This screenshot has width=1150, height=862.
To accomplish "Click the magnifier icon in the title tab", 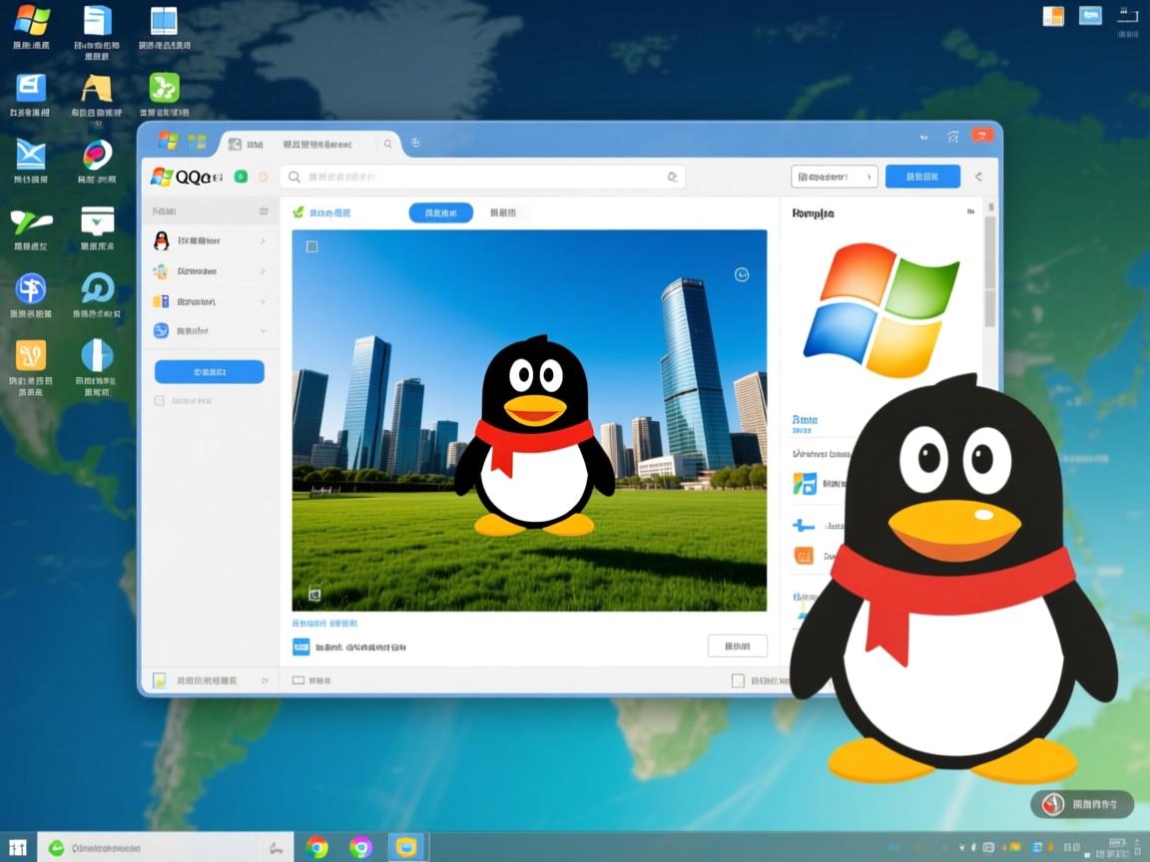I will (x=387, y=144).
